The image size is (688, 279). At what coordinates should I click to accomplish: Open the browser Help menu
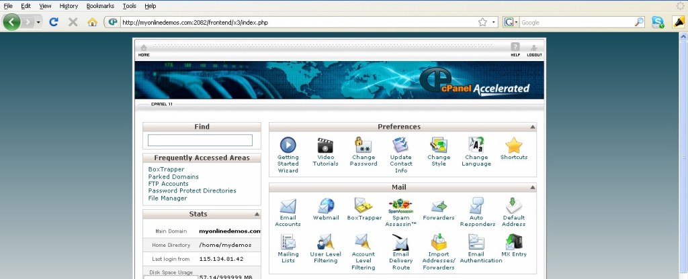tap(150, 5)
